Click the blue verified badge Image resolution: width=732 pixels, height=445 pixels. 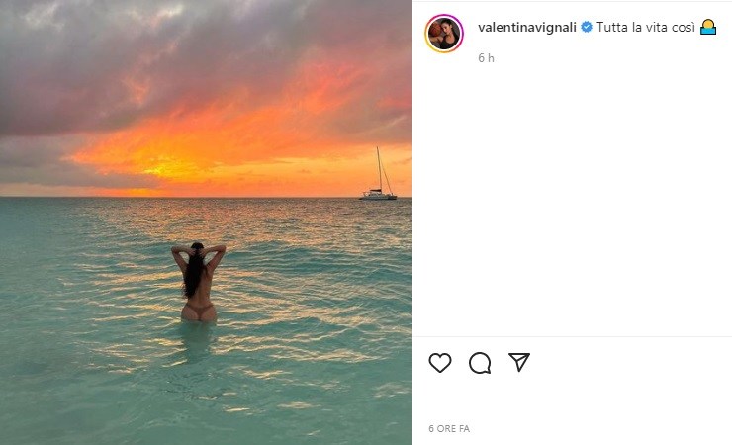[587, 29]
